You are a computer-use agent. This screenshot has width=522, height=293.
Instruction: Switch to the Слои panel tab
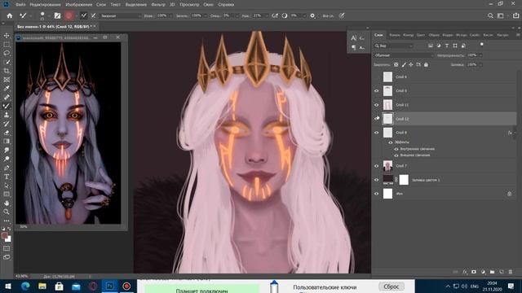(378, 35)
